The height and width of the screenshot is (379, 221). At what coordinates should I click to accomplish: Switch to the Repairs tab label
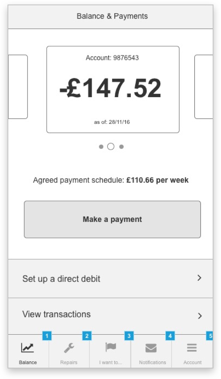69,362
